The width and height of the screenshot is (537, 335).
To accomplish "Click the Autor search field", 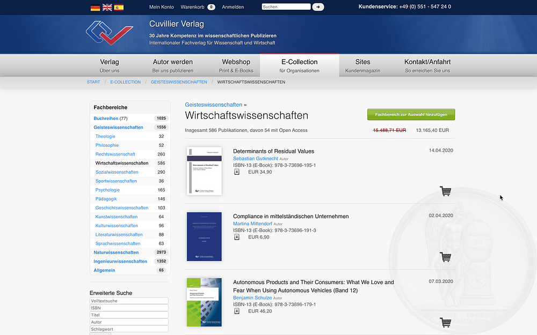I will point(129,322).
